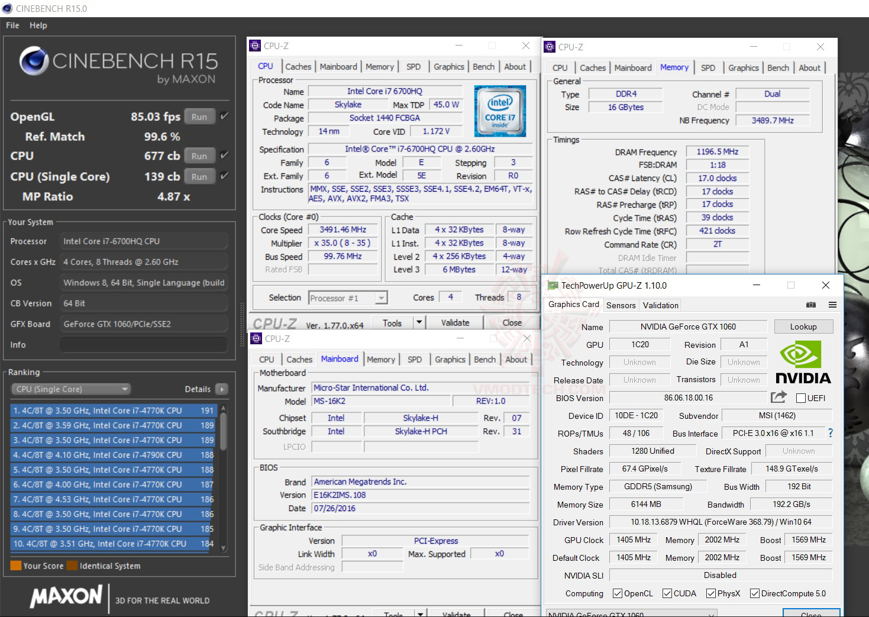Click the Name field 'Intel Core i7 6700HQ'

click(385, 92)
